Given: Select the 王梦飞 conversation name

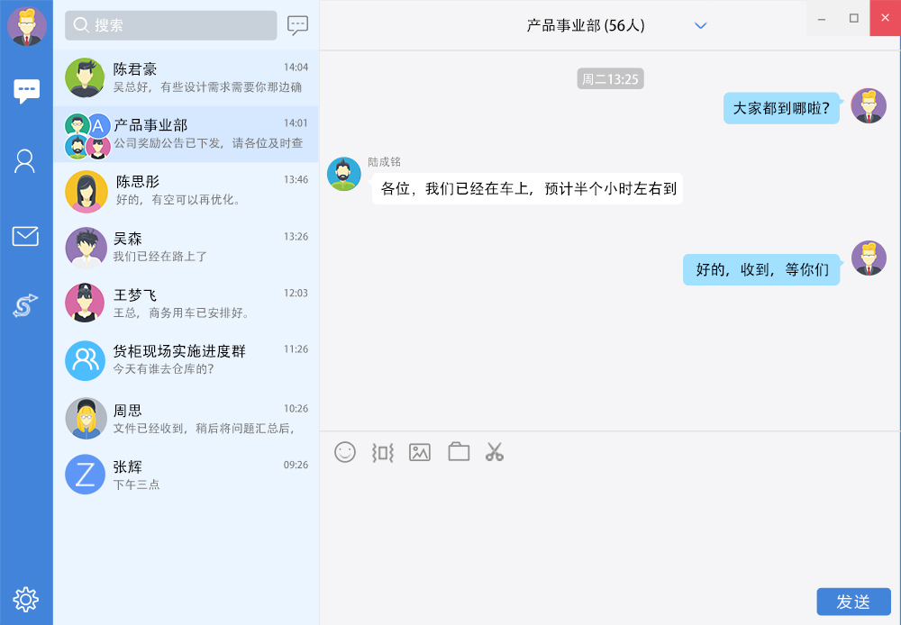Looking at the screenshot, I should 135,294.
